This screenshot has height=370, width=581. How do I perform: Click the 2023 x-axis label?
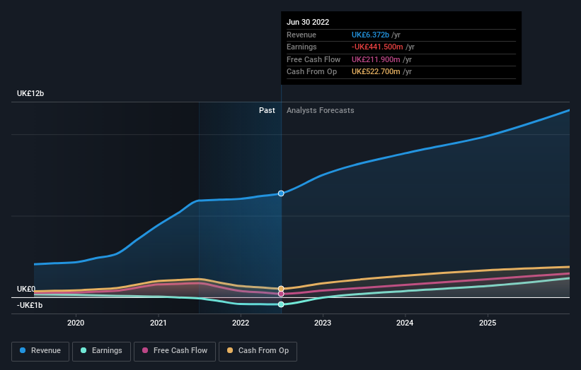click(x=323, y=323)
